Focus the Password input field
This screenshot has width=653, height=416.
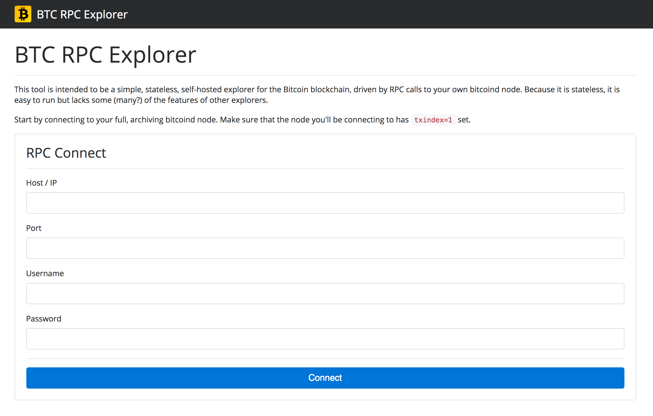tap(325, 339)
